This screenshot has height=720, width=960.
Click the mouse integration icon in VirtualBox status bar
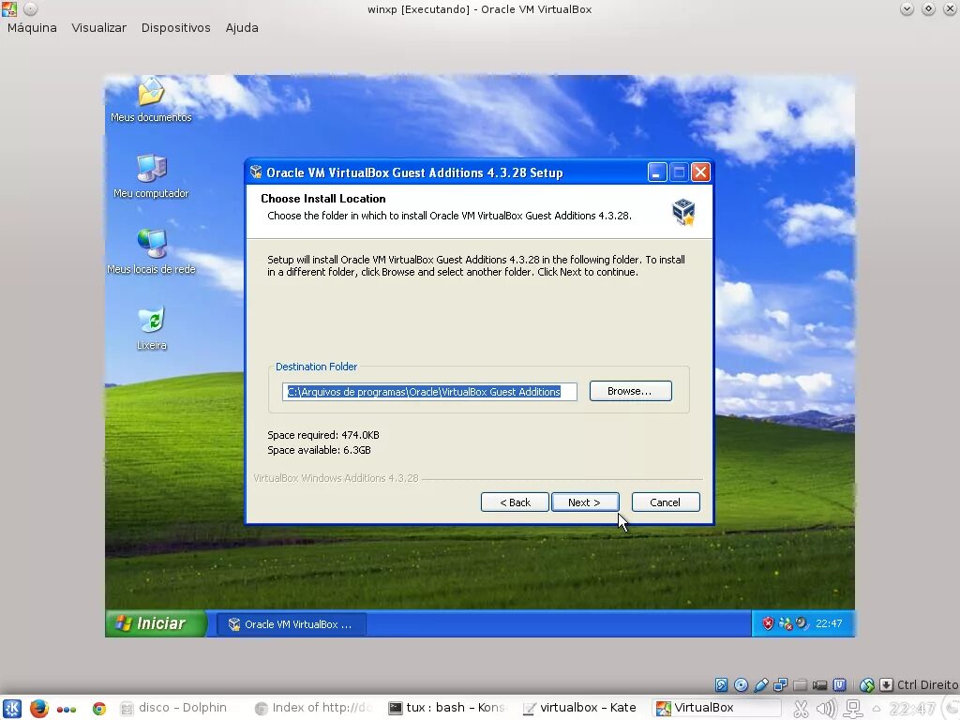click(866, 684)
